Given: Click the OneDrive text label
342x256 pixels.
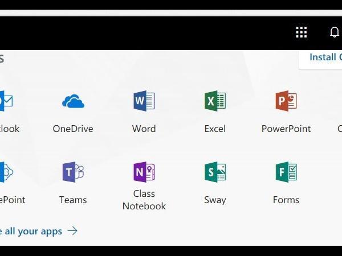Looking at the screenshot, I should click(73, 129).
